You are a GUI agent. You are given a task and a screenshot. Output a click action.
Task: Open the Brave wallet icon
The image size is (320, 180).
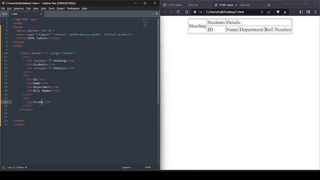pos(308,12)
